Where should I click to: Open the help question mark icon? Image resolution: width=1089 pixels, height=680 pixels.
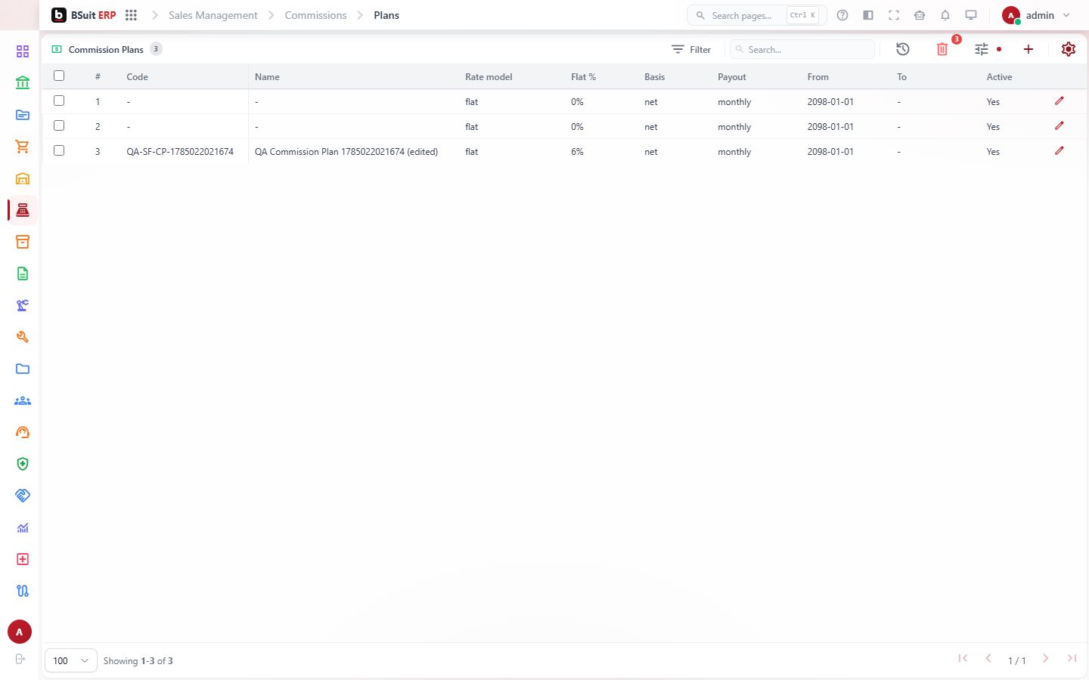coord(842,15)
